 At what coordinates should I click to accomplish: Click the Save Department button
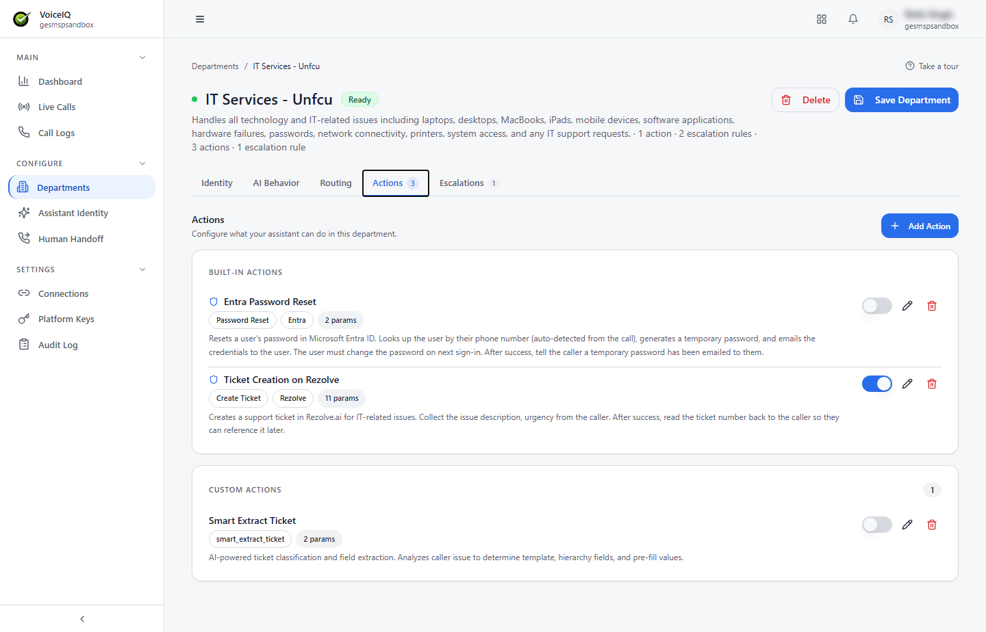(x=902, y=100)
